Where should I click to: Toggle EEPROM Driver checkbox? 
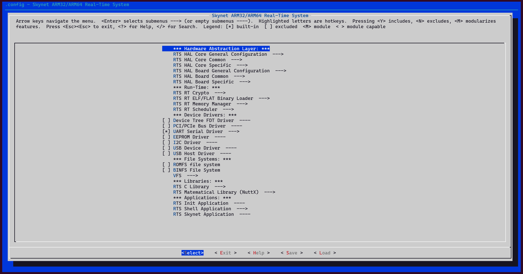[x=166, y=137]
